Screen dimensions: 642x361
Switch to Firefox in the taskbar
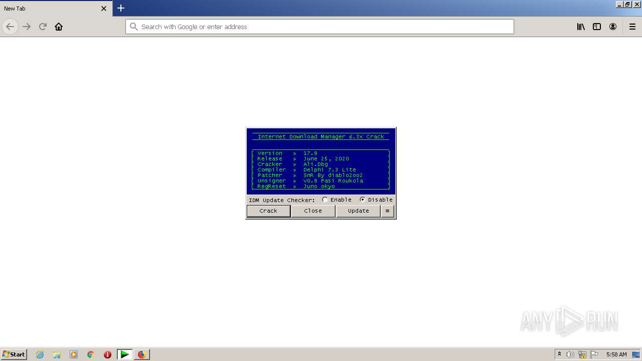click(142, 354)
